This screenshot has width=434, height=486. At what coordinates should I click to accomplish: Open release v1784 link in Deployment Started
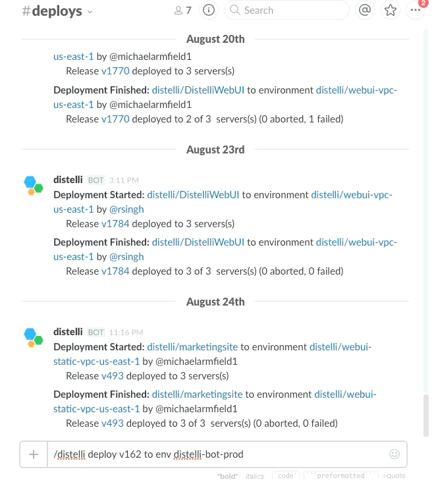point(115,223)
